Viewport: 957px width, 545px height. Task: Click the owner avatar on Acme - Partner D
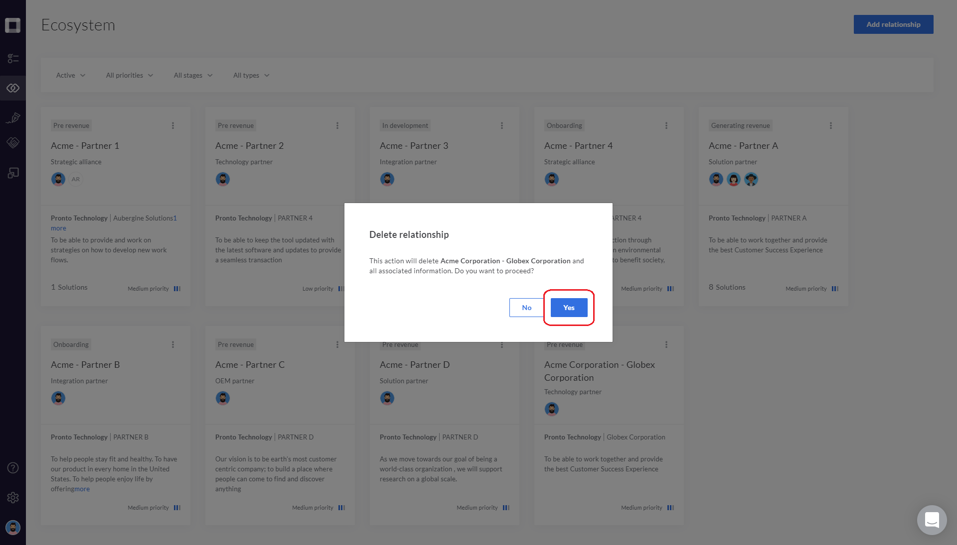[x=387, y=398]
